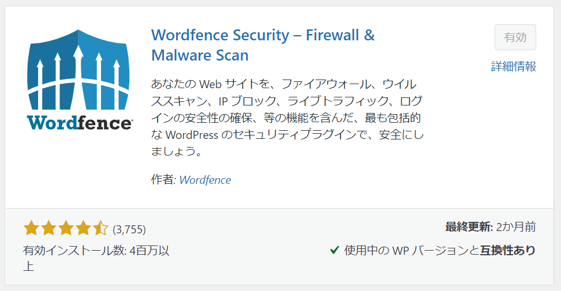Click the green compatibility checkmark icon
561x291 pixels.
click(x=335, y=250)
